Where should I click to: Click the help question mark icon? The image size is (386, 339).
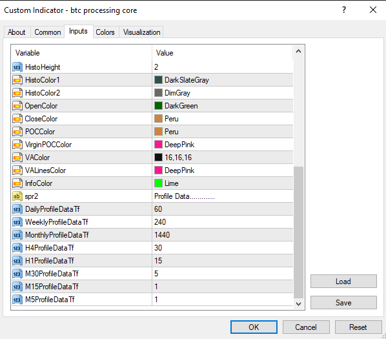click(x=344, y=10)
